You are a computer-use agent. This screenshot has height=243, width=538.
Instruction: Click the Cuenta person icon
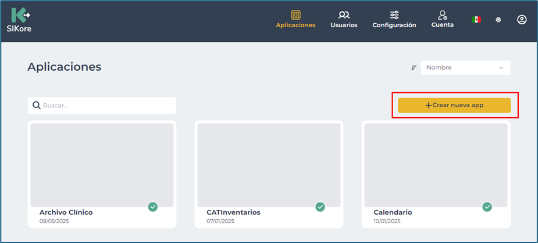point(443,15)
